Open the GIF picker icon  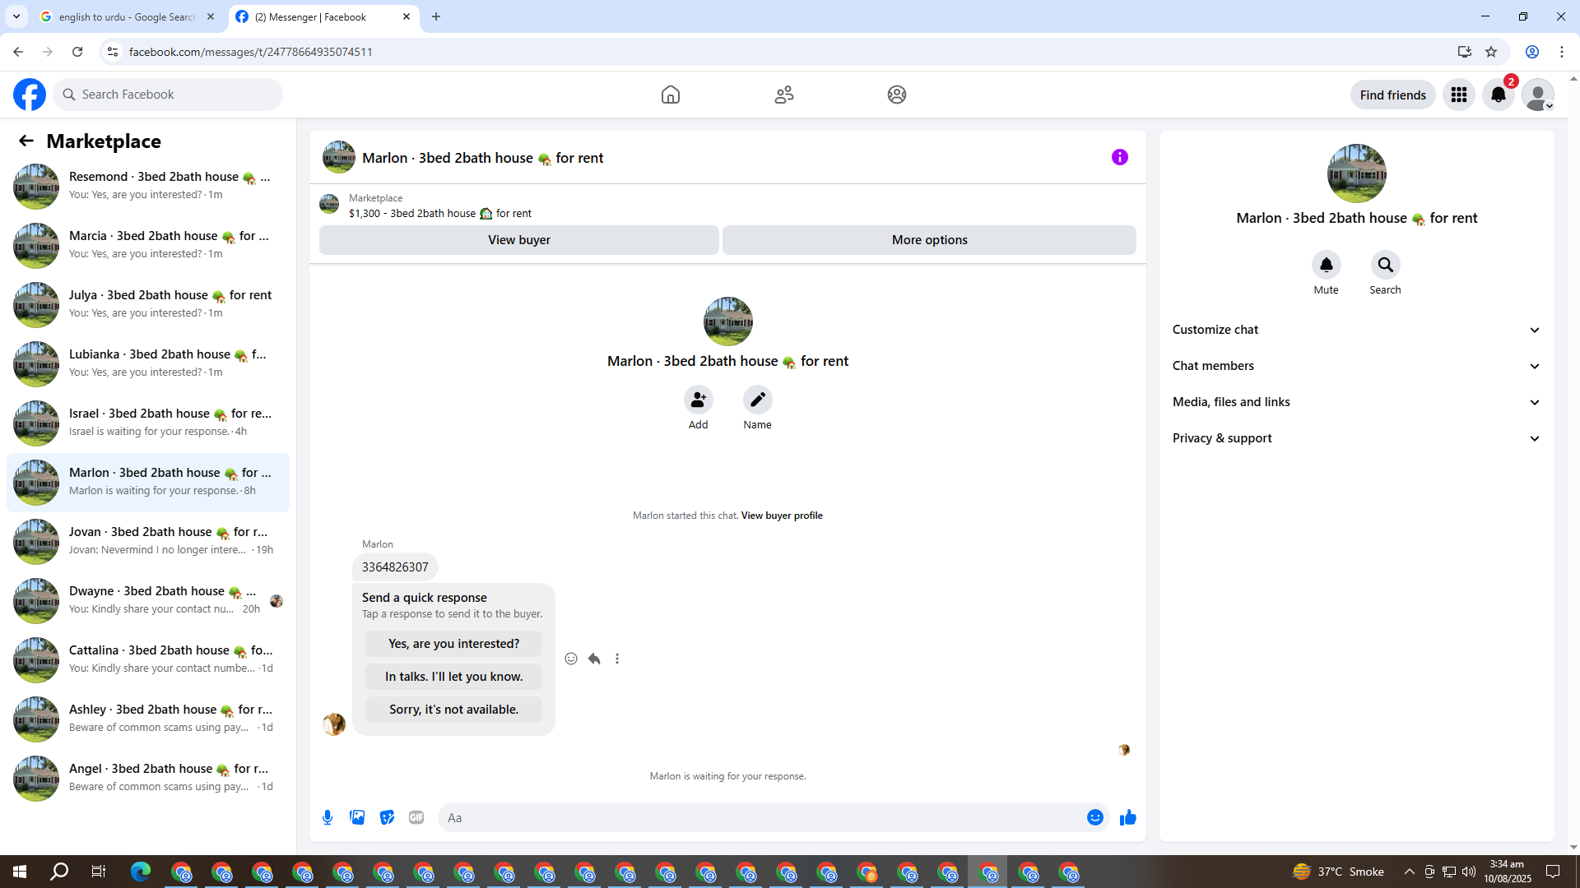coord(416,817)
